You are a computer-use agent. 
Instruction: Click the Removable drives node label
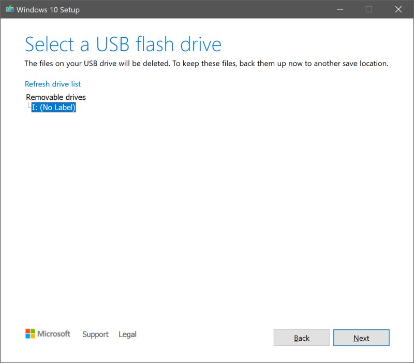(x=56, y=97)
